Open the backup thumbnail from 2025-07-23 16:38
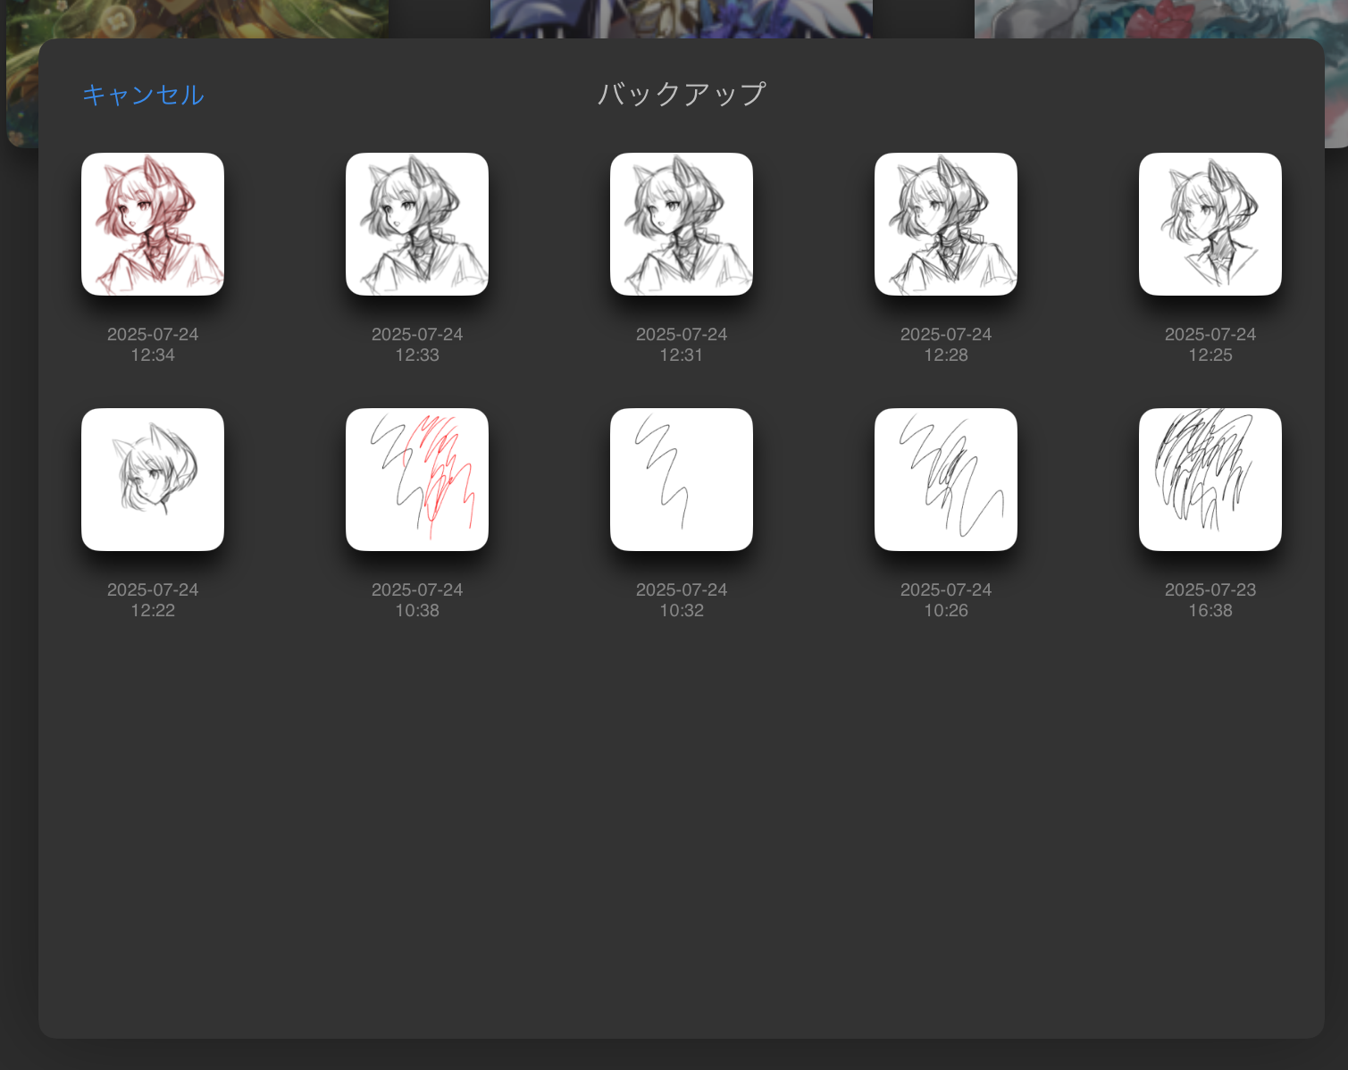Viewport: 1348px width, 1070px height. click(1210, 480)
